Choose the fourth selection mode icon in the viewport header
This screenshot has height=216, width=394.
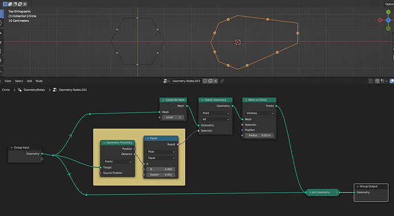coord(20,4)
